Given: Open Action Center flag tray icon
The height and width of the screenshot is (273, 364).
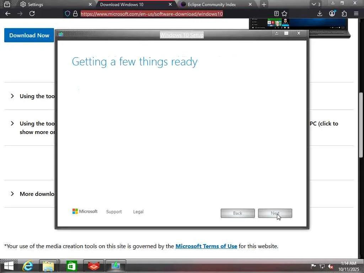Looking at the screenshot, I should pyautogui.click(x=313, y=266).
